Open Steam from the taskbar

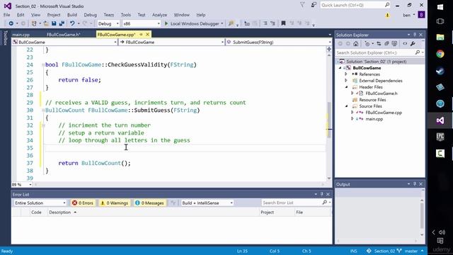click(x=440, y=71)
